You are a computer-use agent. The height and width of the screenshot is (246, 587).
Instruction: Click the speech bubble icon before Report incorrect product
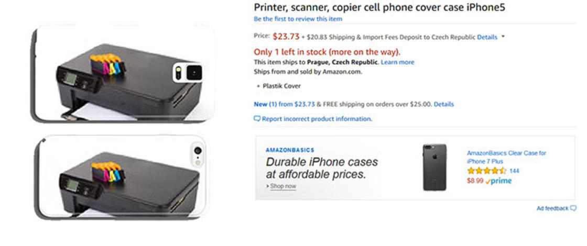257,119
